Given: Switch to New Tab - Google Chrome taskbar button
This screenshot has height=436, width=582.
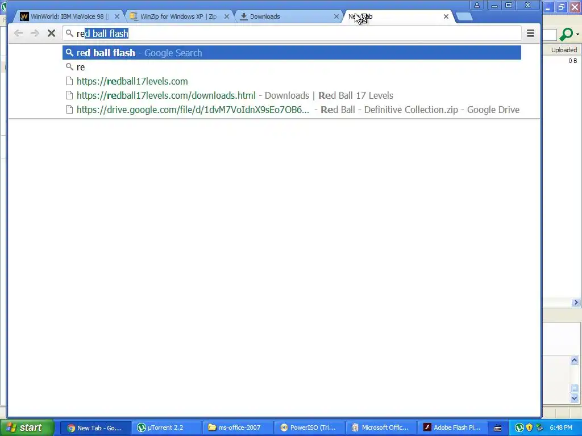Looking at the screenshot, I should (x=95, y=427).
